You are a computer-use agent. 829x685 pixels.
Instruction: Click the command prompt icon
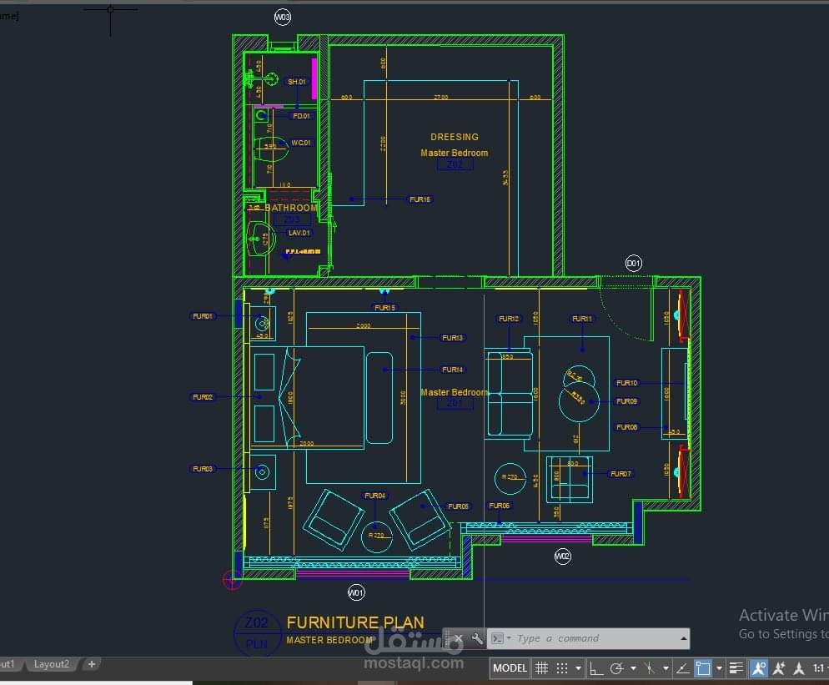(x=498, y=638)
